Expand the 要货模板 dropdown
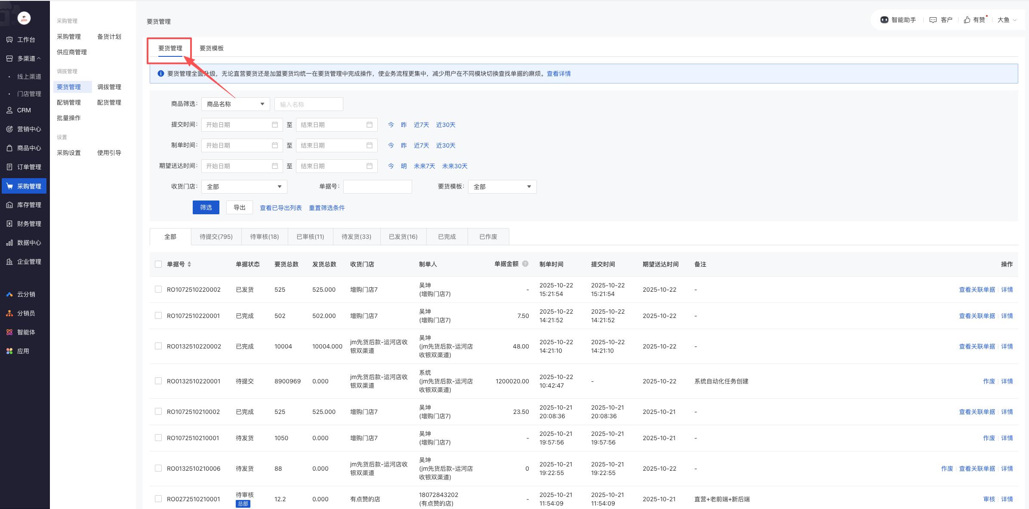This screenshot has width=1029, height=509. [x=502, y=187]
